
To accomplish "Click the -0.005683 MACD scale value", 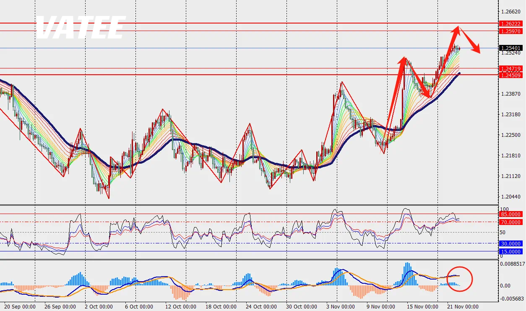I will (x=512, y=299).
